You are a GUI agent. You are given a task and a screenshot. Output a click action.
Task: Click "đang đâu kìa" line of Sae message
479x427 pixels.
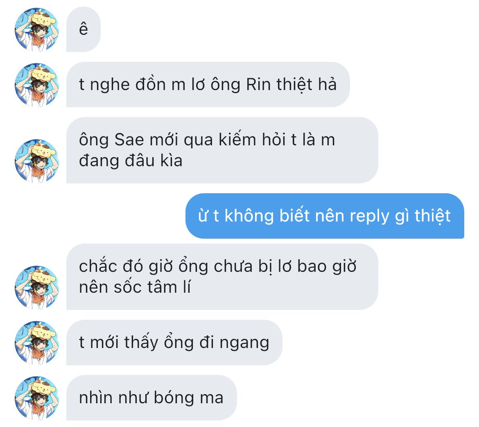(131, 160)
